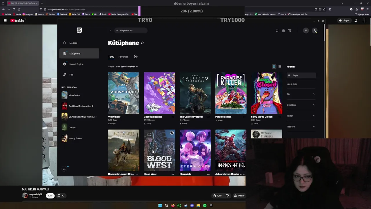Viewport: 371px width, 209px height.
Task: Open the Paradise Killer game cover
Action: 231,93
